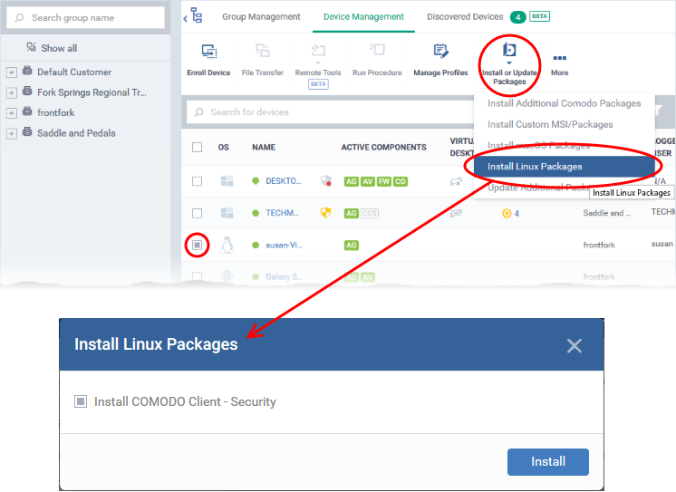Open the DESKTO device link
676x492 pixels.
pos(284,181)
